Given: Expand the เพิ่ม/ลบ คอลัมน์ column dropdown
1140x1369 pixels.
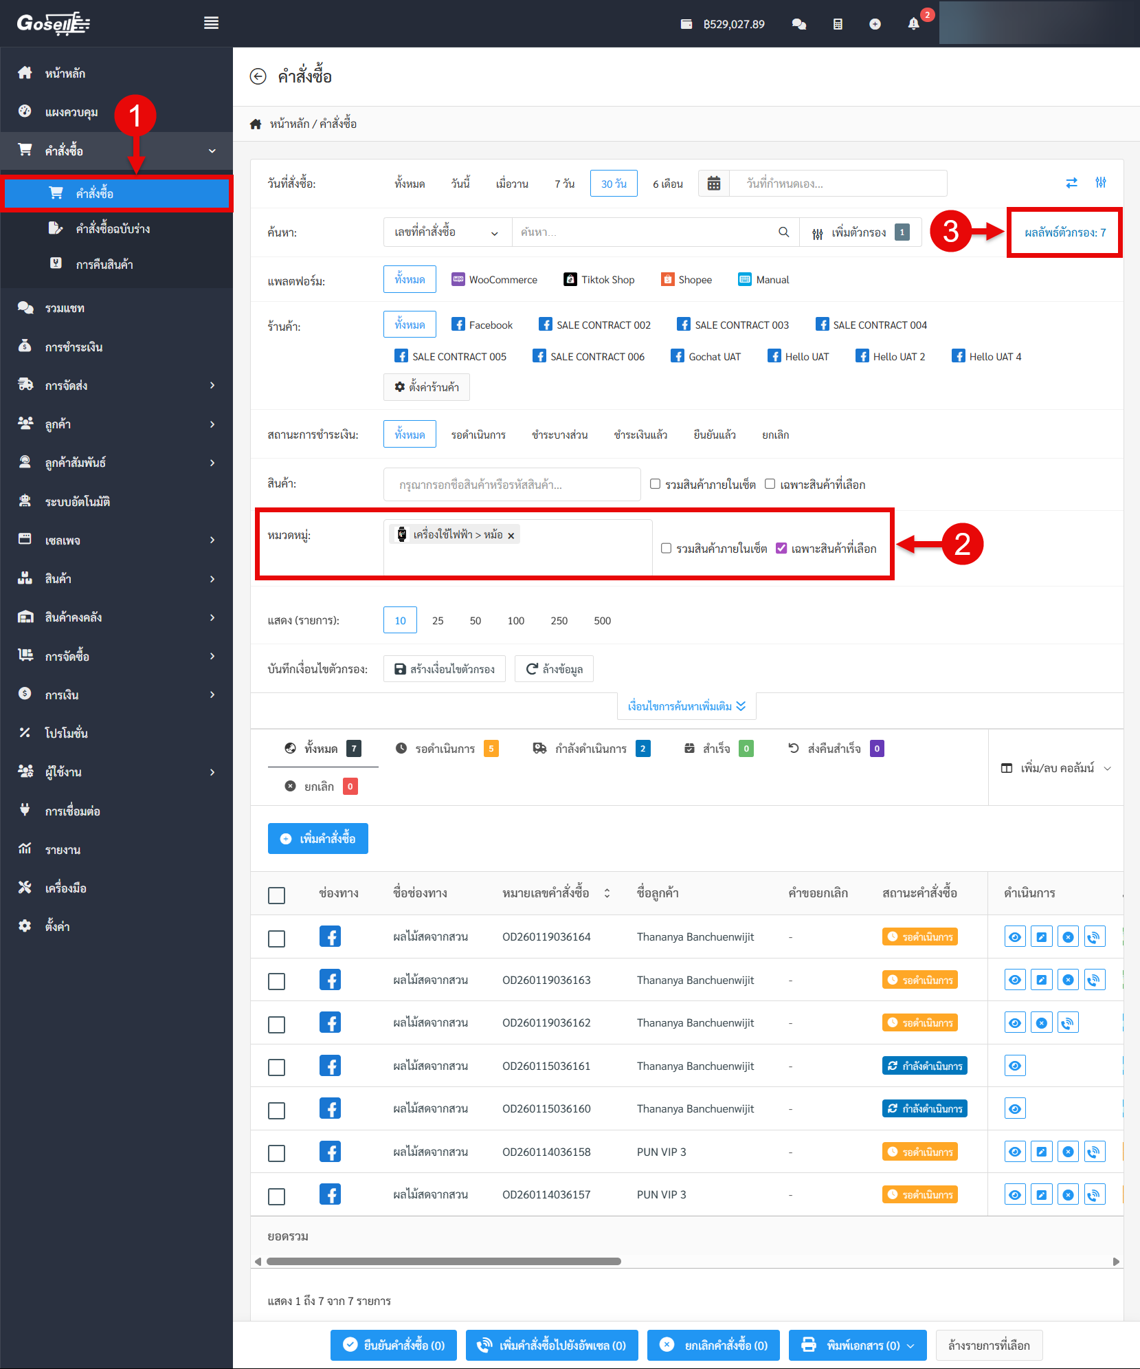Looking at the screenshot, I should coord(1056,768).
